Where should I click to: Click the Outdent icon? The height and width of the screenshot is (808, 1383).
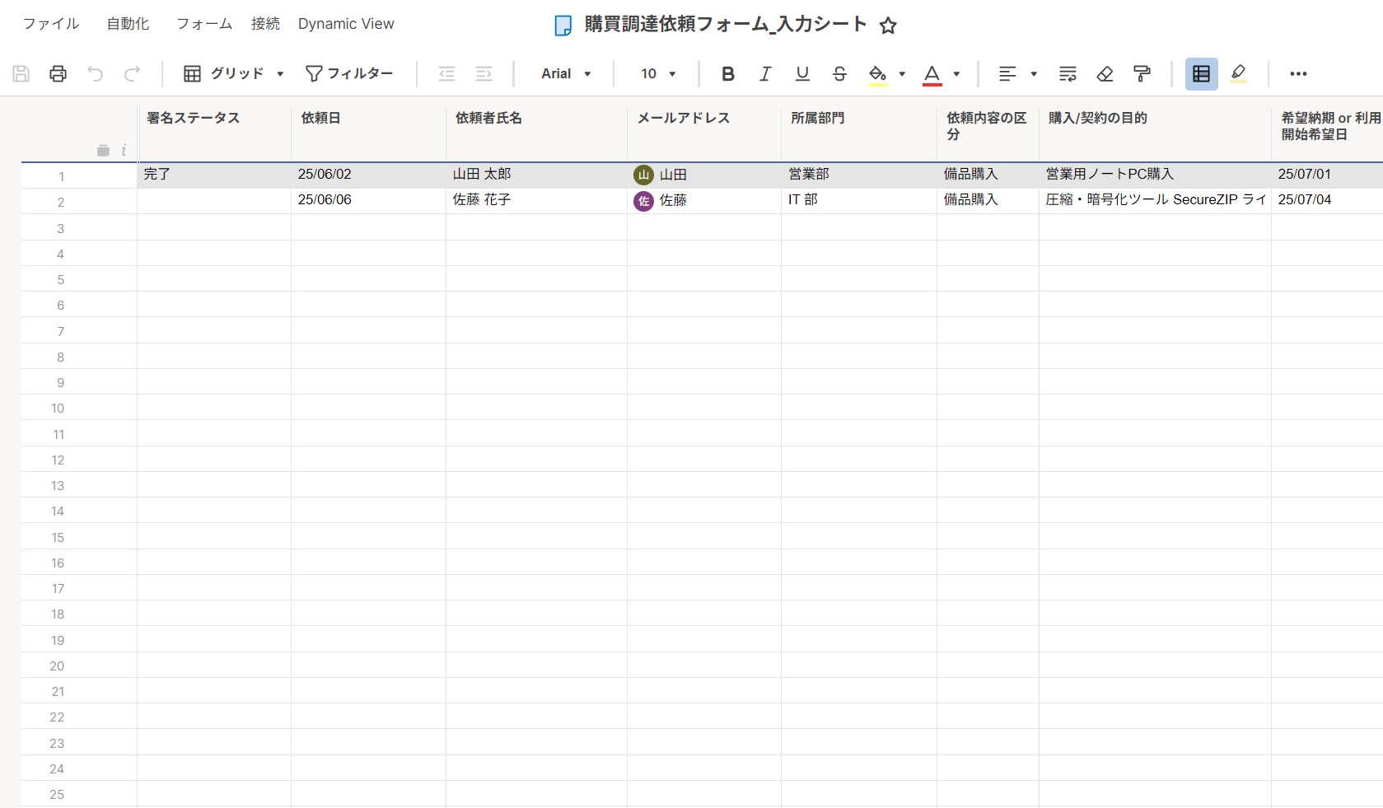point(446,73)
